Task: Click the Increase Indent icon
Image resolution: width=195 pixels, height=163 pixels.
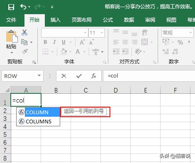Action: click(x=125, y=52)
